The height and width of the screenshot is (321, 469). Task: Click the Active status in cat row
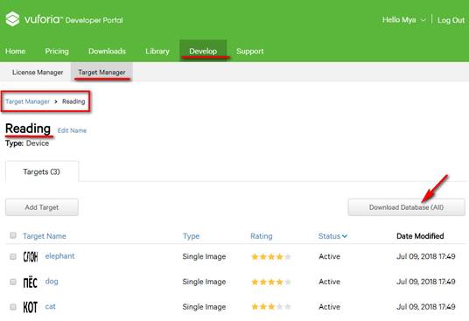tap(329, 307)
